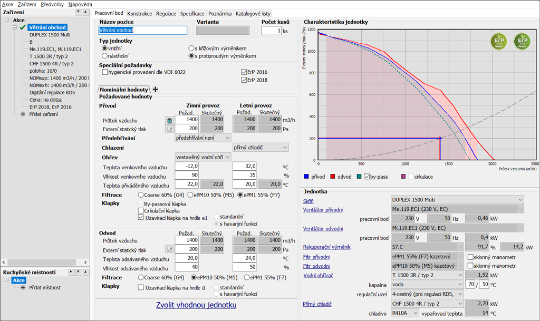Image resolution: width=540 pixels, height=321 pixels.
Task: Click the Název pozice input field
Action: pos(142,30)
